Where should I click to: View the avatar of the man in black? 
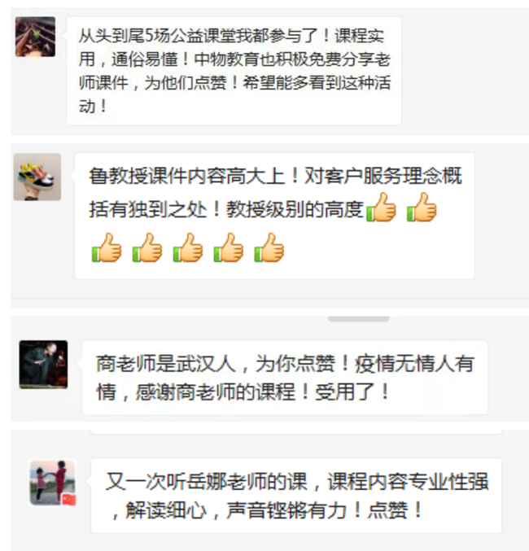point(43,365)
